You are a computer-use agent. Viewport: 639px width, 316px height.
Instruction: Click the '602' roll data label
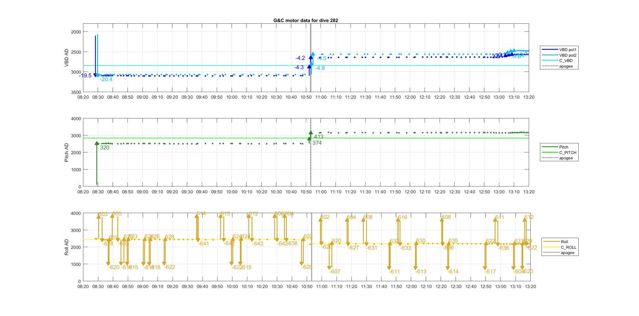[325, 218]
